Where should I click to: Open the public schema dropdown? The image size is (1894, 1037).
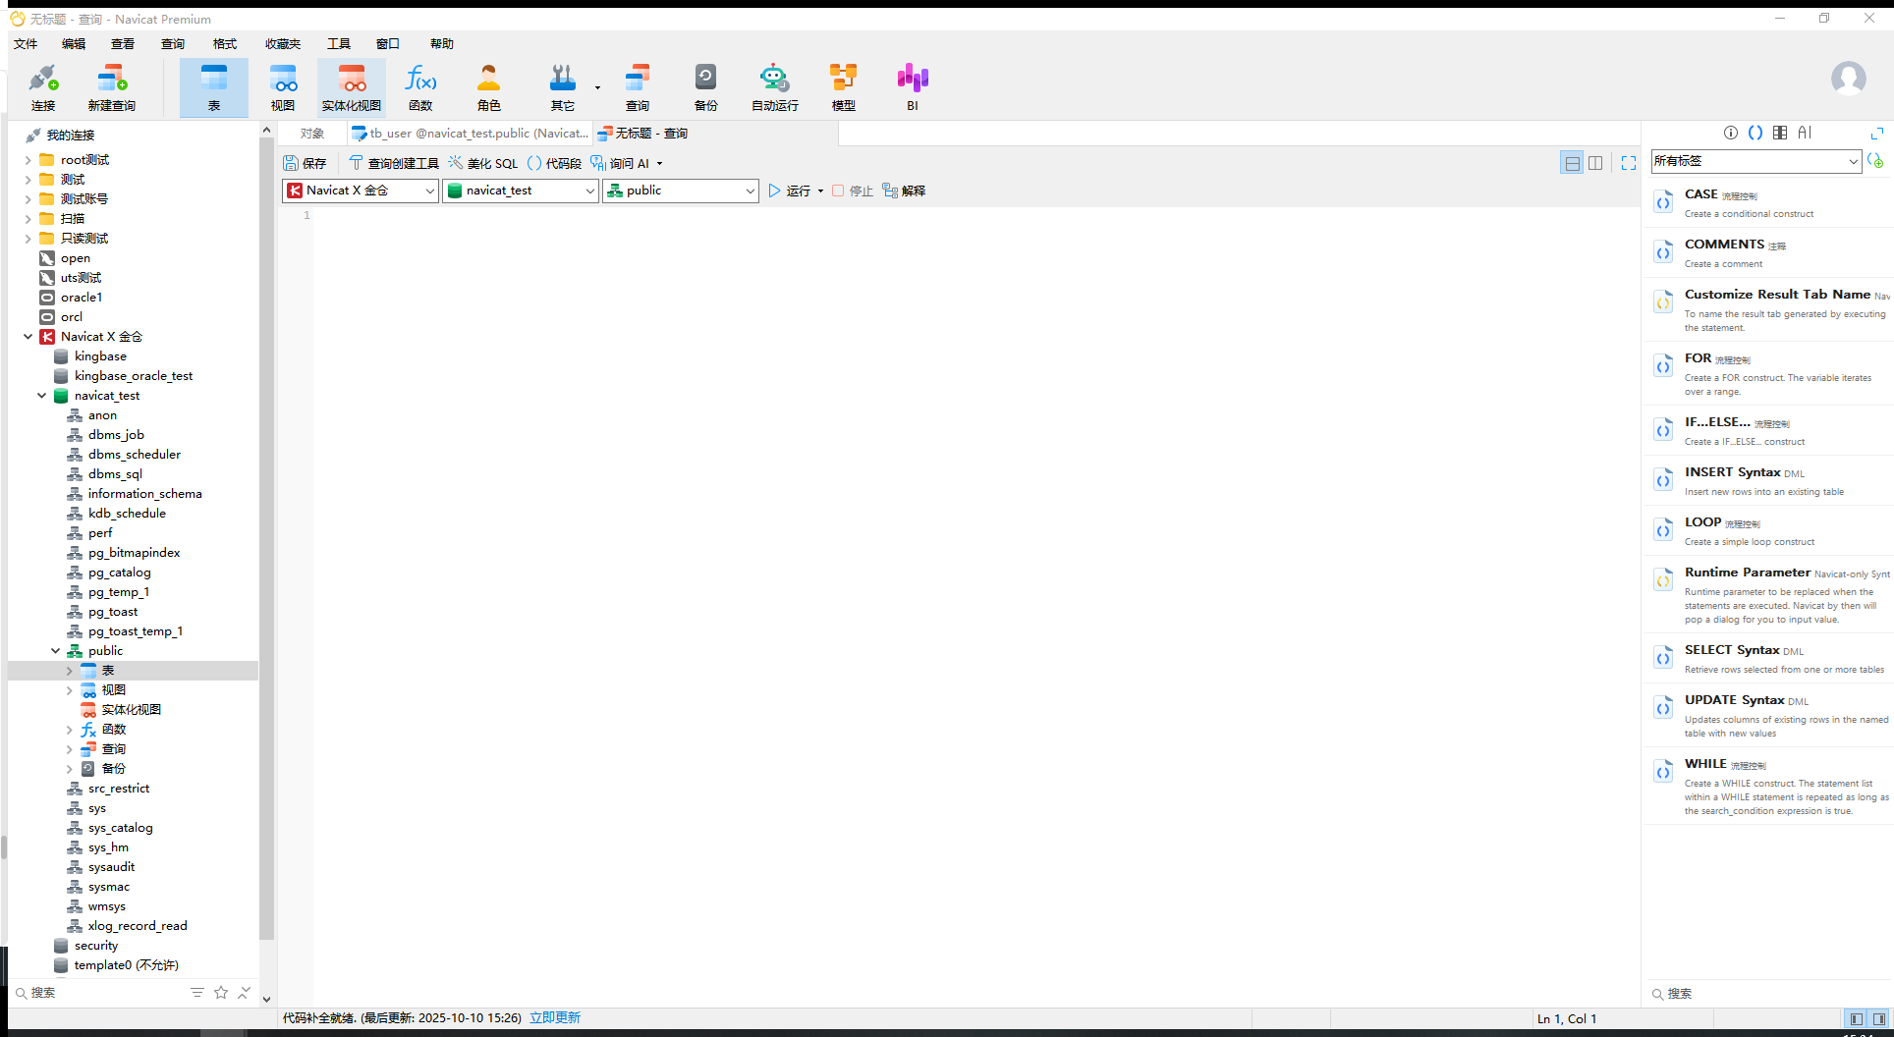(681, 191)
